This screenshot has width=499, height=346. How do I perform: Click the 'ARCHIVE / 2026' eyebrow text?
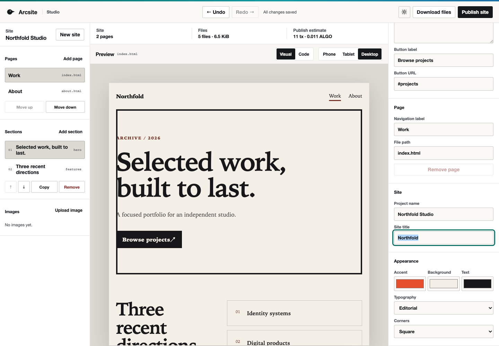pos(139,138)
